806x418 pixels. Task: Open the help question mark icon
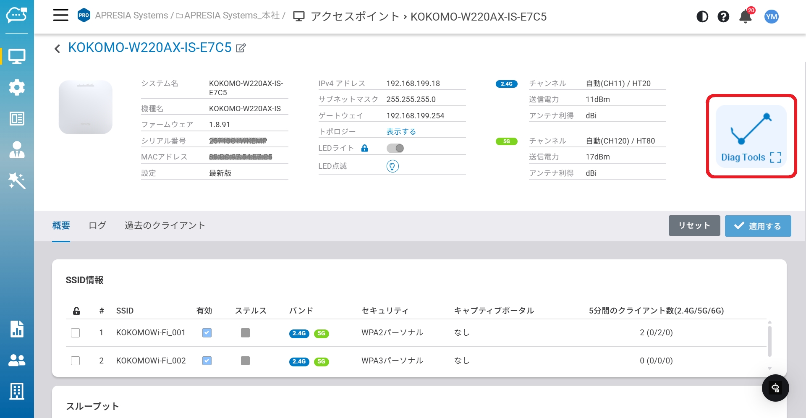click(723, 17)
